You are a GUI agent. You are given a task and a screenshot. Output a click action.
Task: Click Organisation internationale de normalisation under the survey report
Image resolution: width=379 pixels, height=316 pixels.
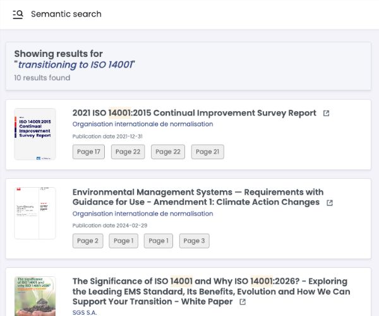[142, 125]
